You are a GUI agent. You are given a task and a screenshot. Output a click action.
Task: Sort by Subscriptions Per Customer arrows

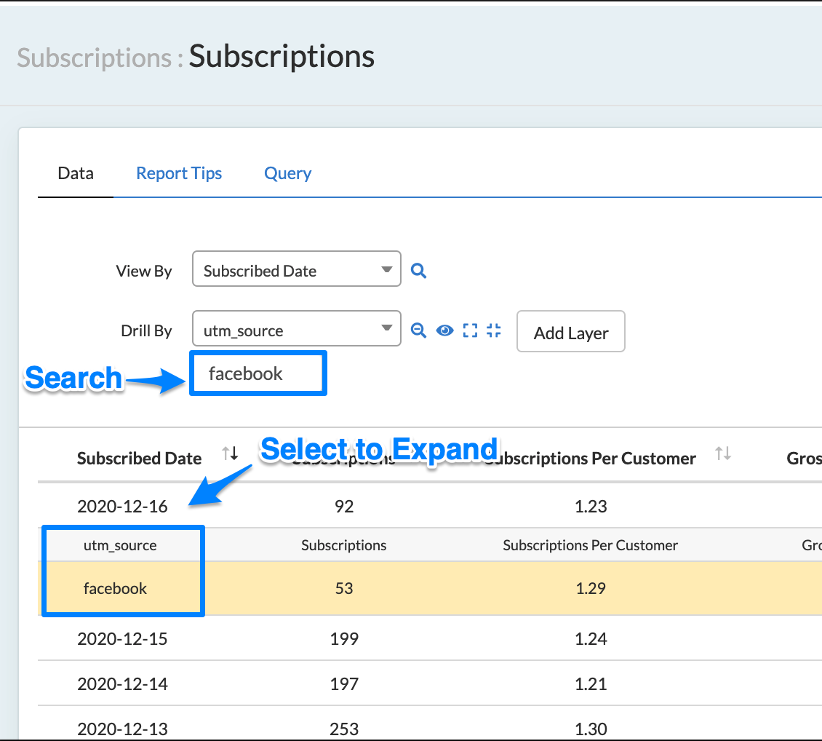click(x=722, y=454)
